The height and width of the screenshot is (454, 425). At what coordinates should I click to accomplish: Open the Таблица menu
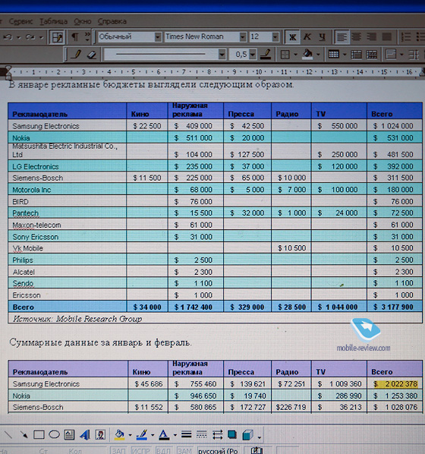pyautogui.click(x=54, y=21)
